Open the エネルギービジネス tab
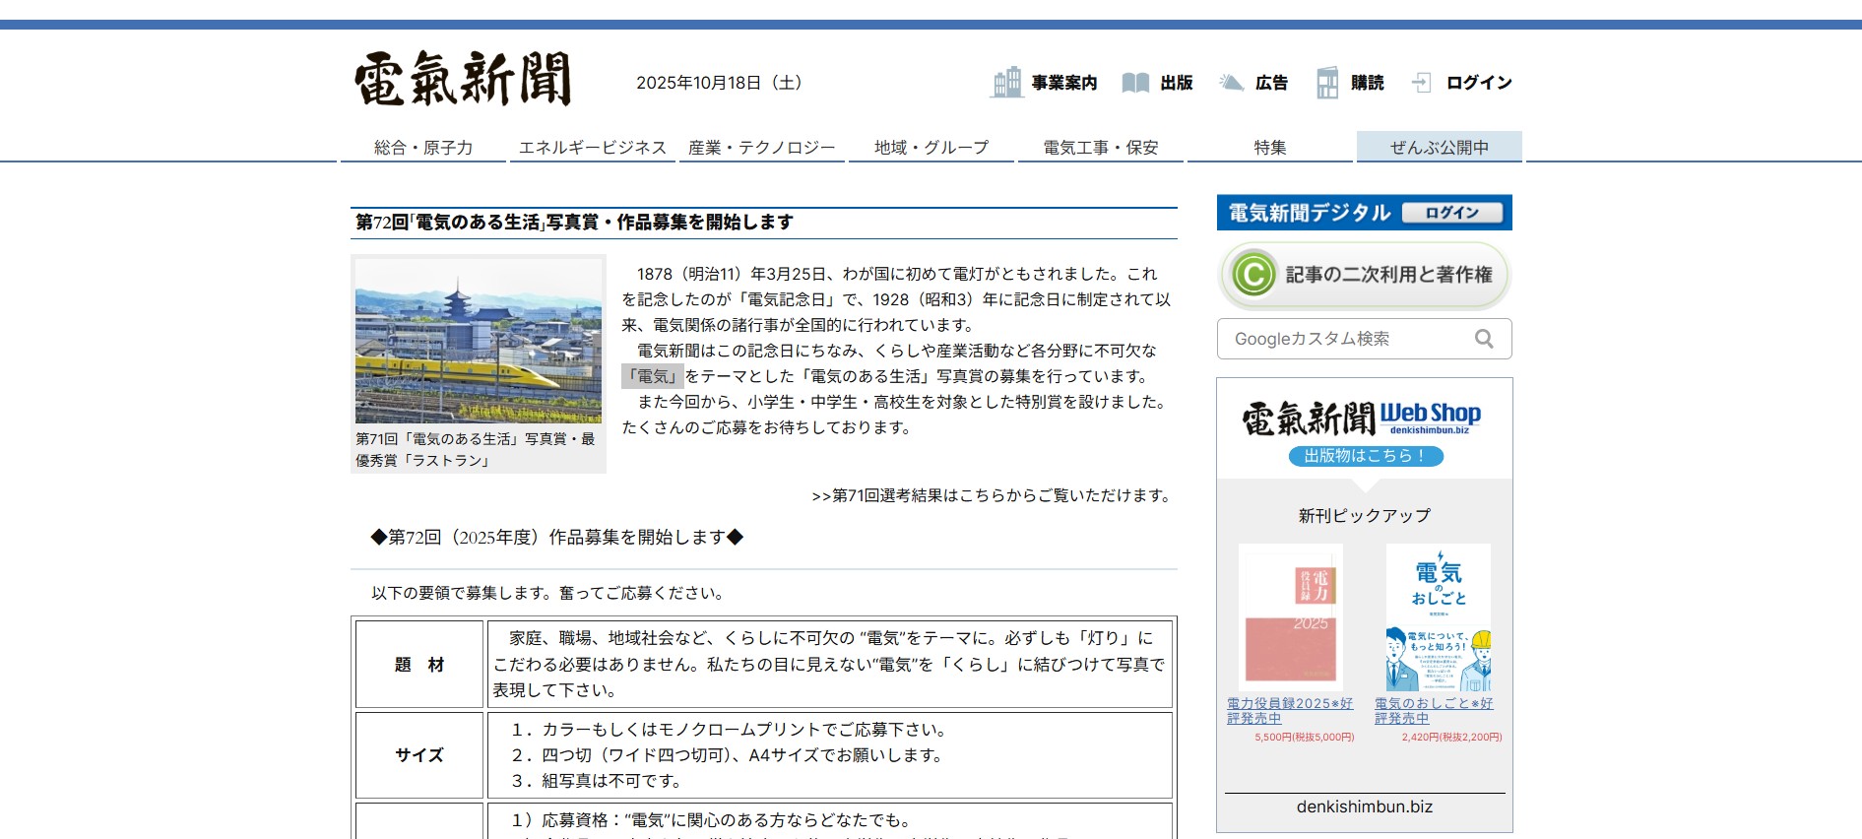Viewport: 1862px width, 839px height. pyautogui.click(x=593, y=148)
